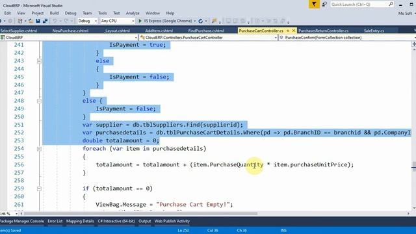The image size is (416, 234).
Task: Click the horizontal scrollbar thumb
Action: [140, 214]
